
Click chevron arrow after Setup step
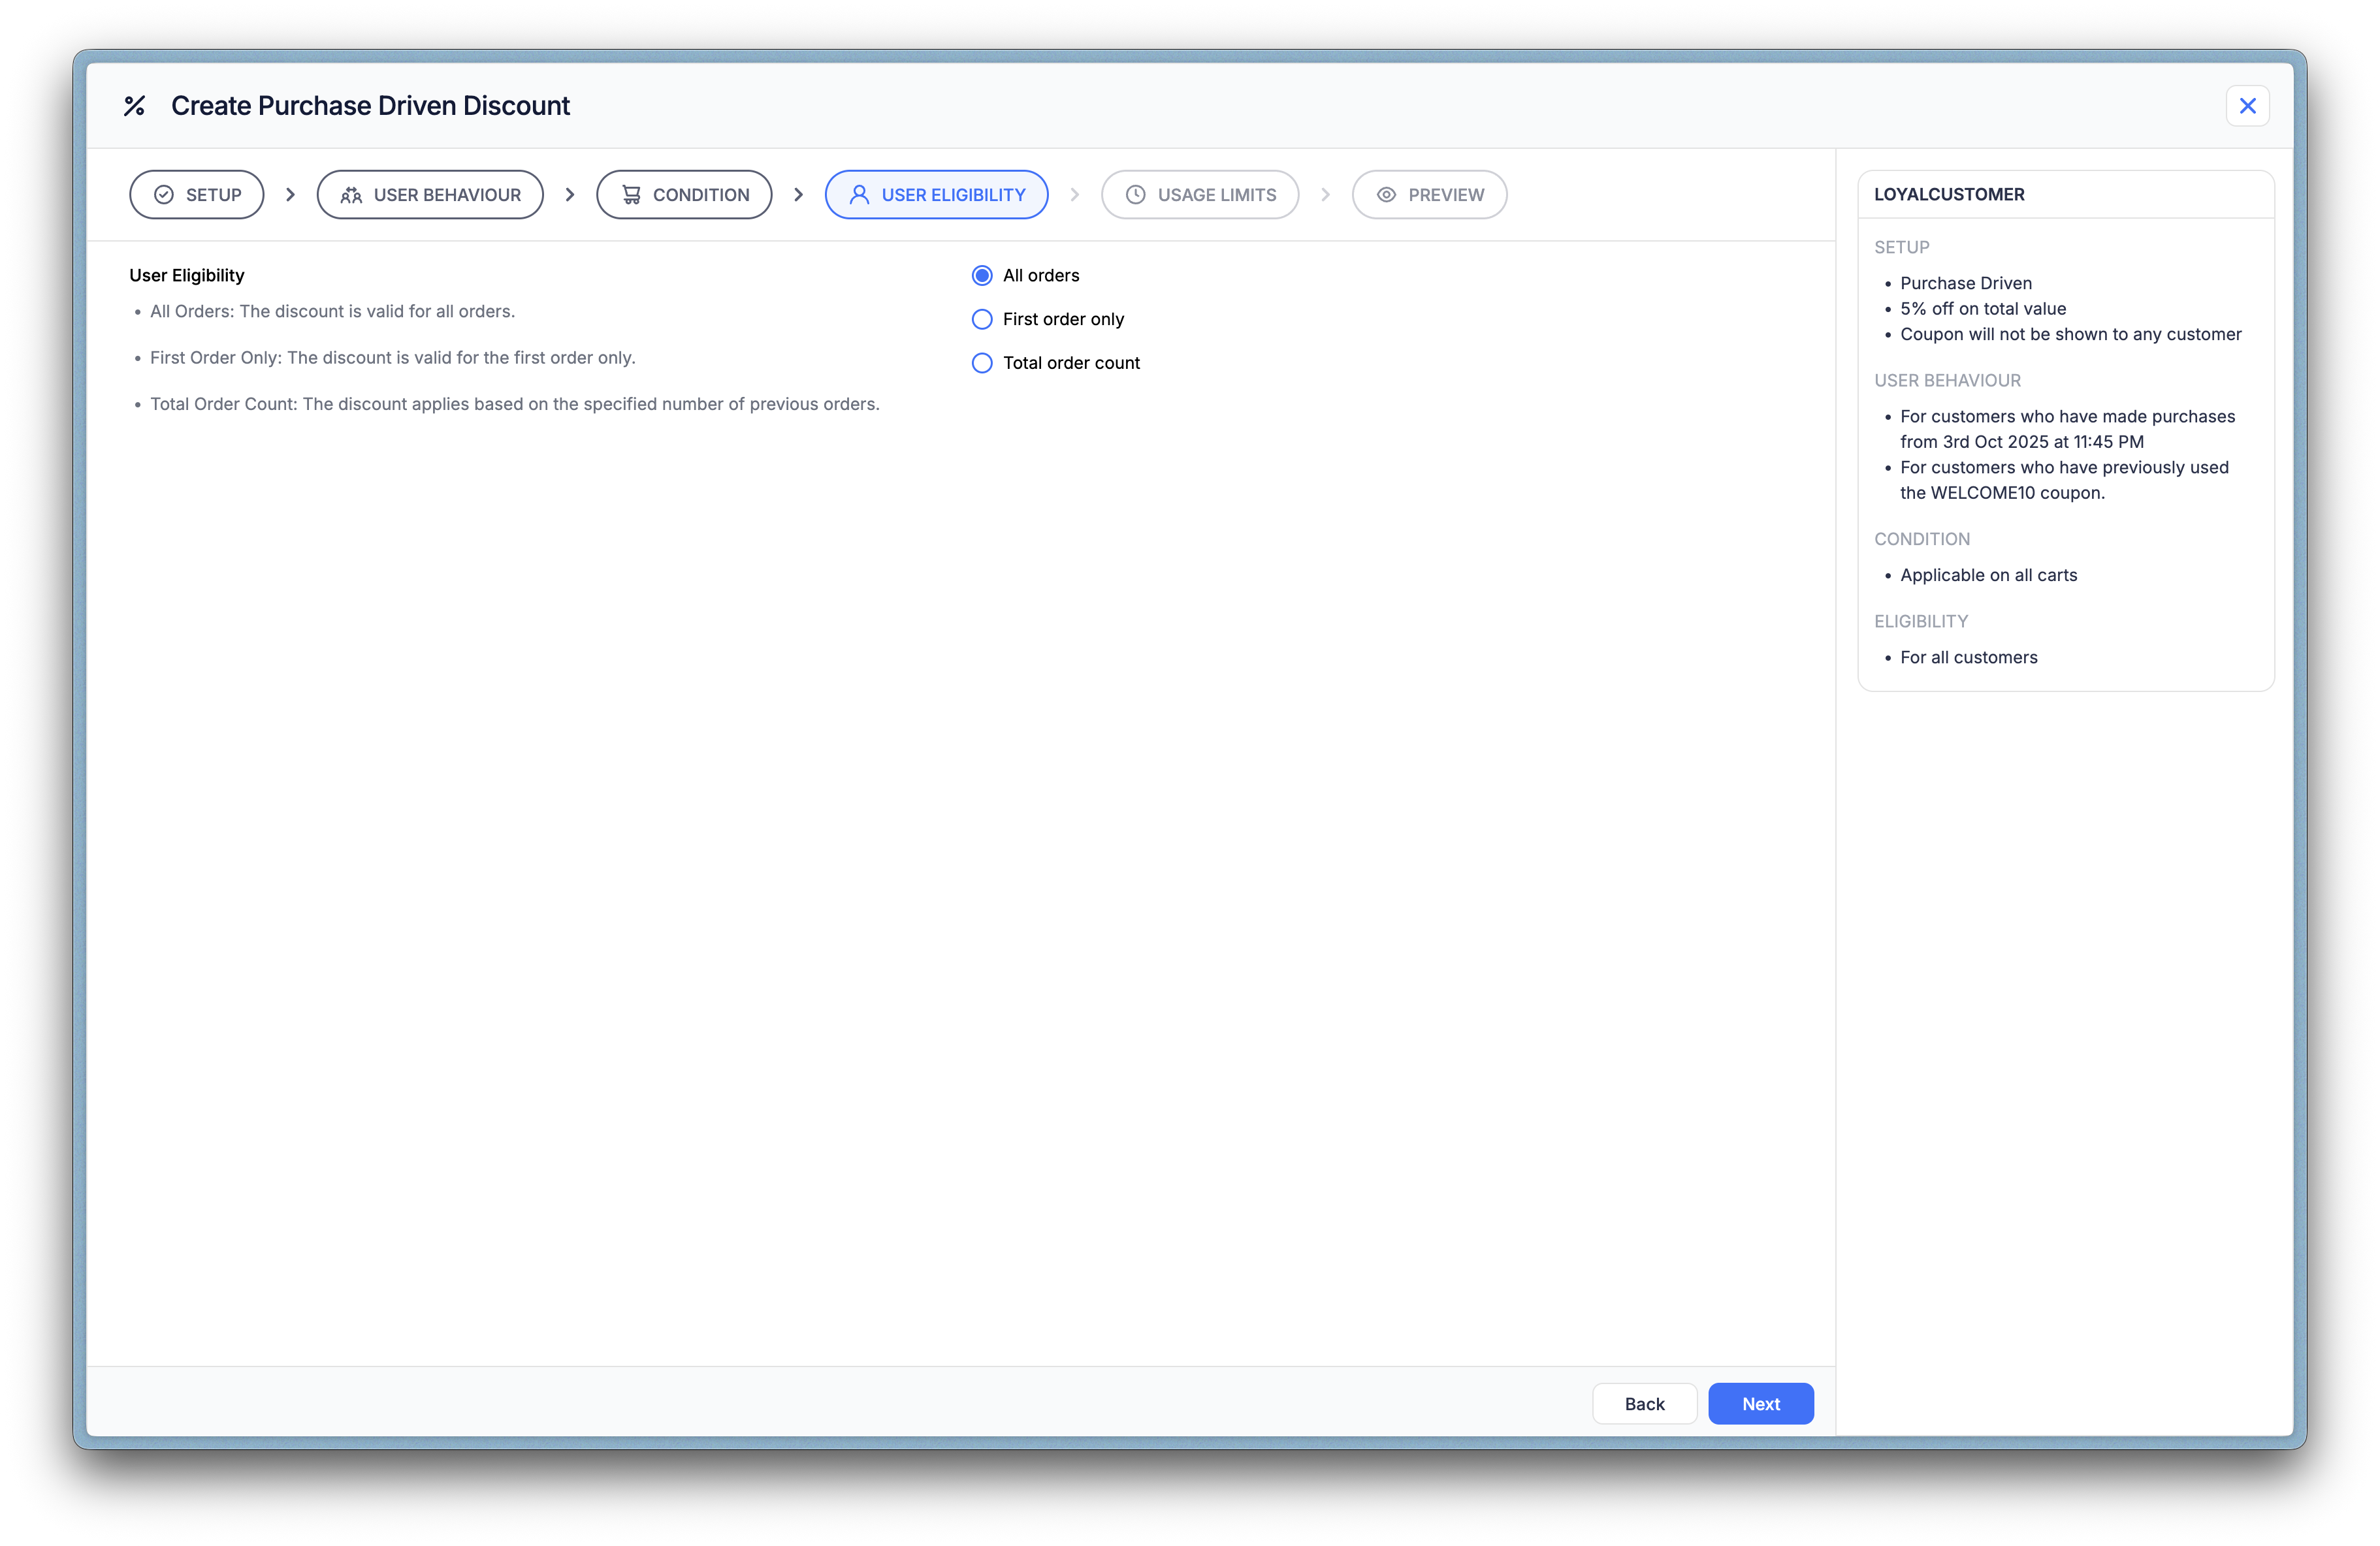[290, 195]
